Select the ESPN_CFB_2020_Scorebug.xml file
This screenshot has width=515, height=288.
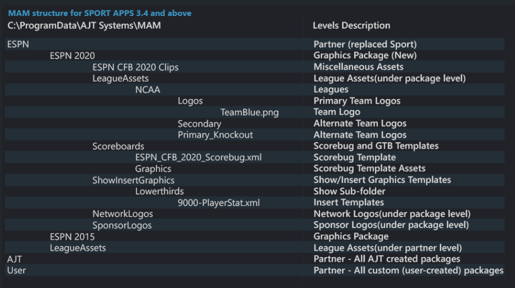[x=198, y=157]
